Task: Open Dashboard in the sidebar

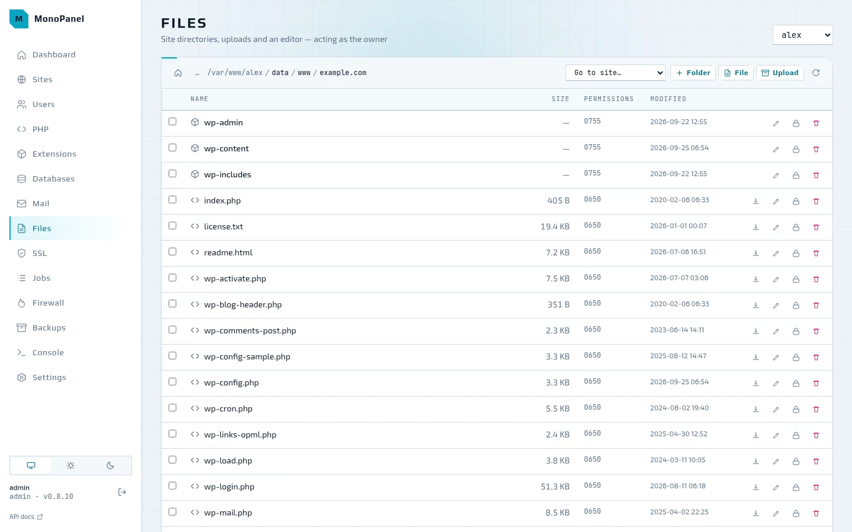Action: 71,54
